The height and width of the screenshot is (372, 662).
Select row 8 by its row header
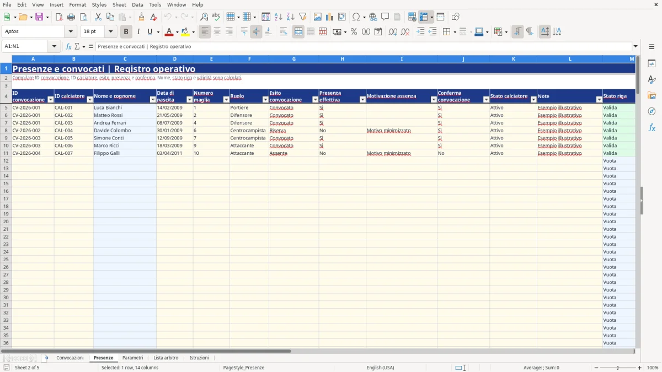point(6,131)
